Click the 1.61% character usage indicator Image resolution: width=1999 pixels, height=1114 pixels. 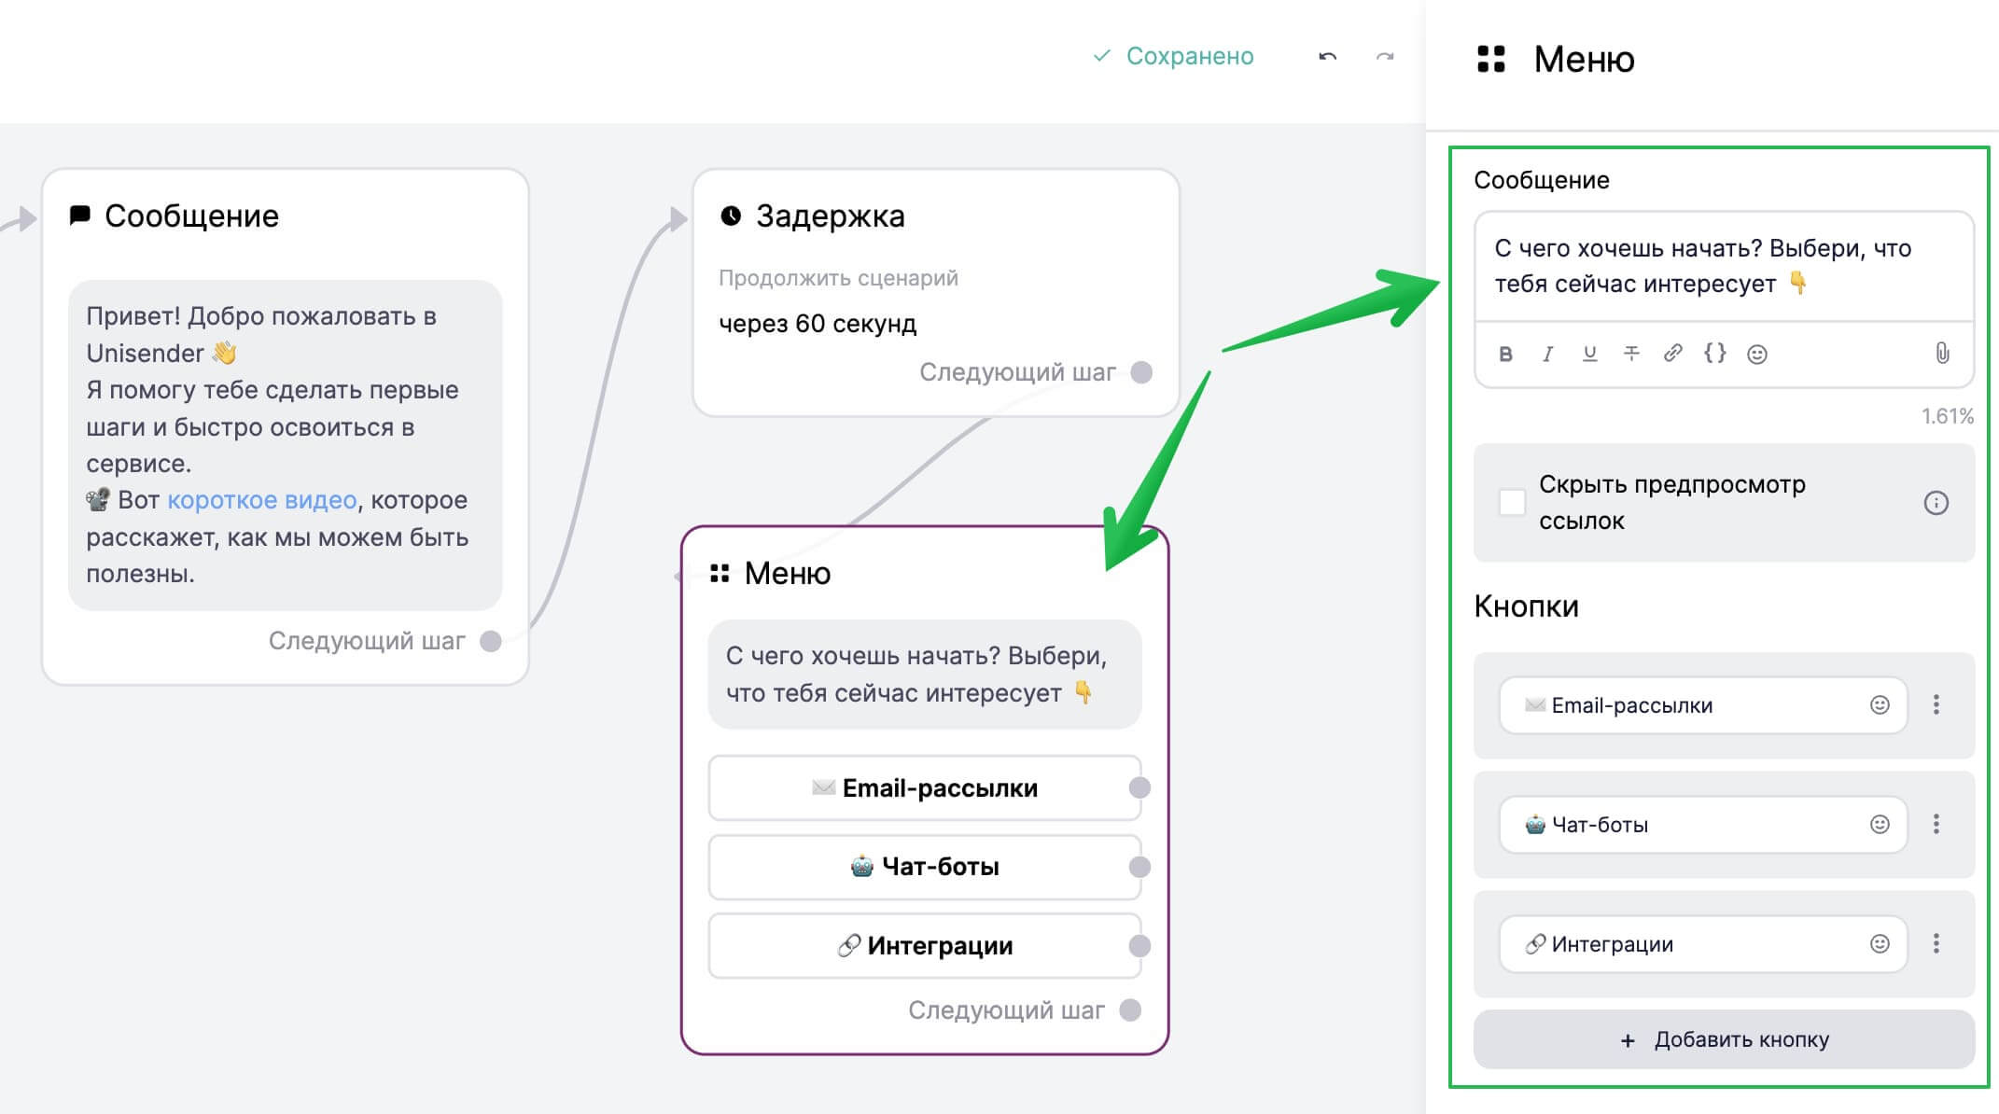coord(1948,416)
